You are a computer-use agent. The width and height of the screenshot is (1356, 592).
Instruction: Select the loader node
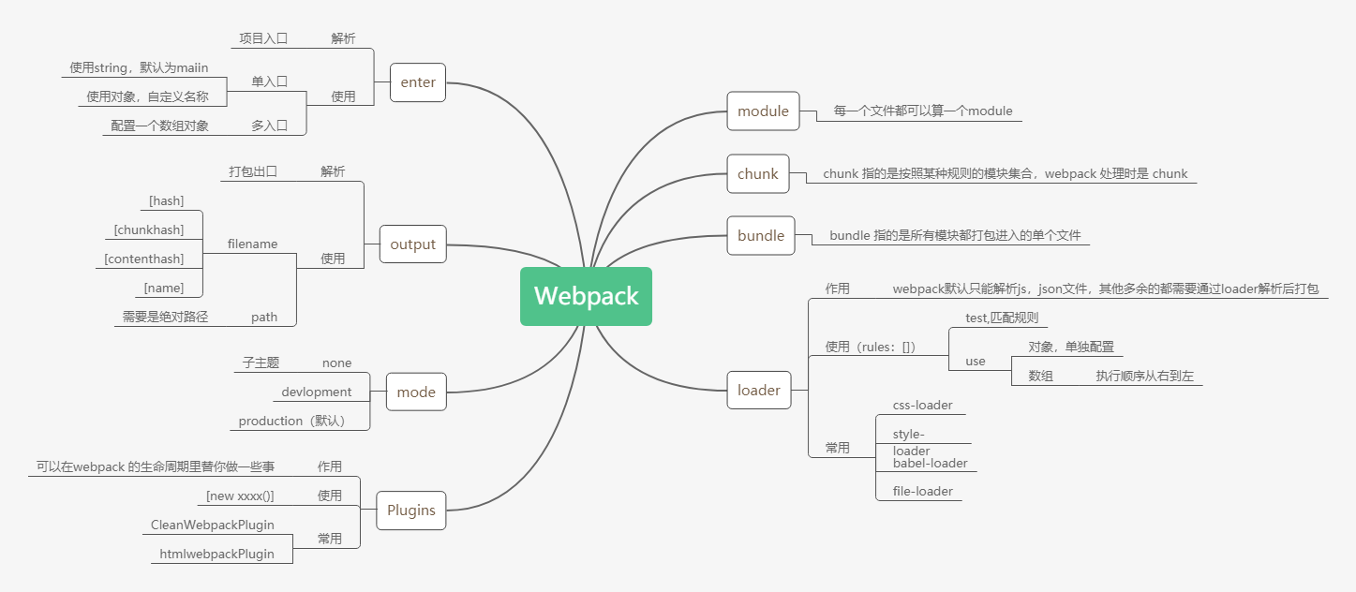click(x=759, y=390)
